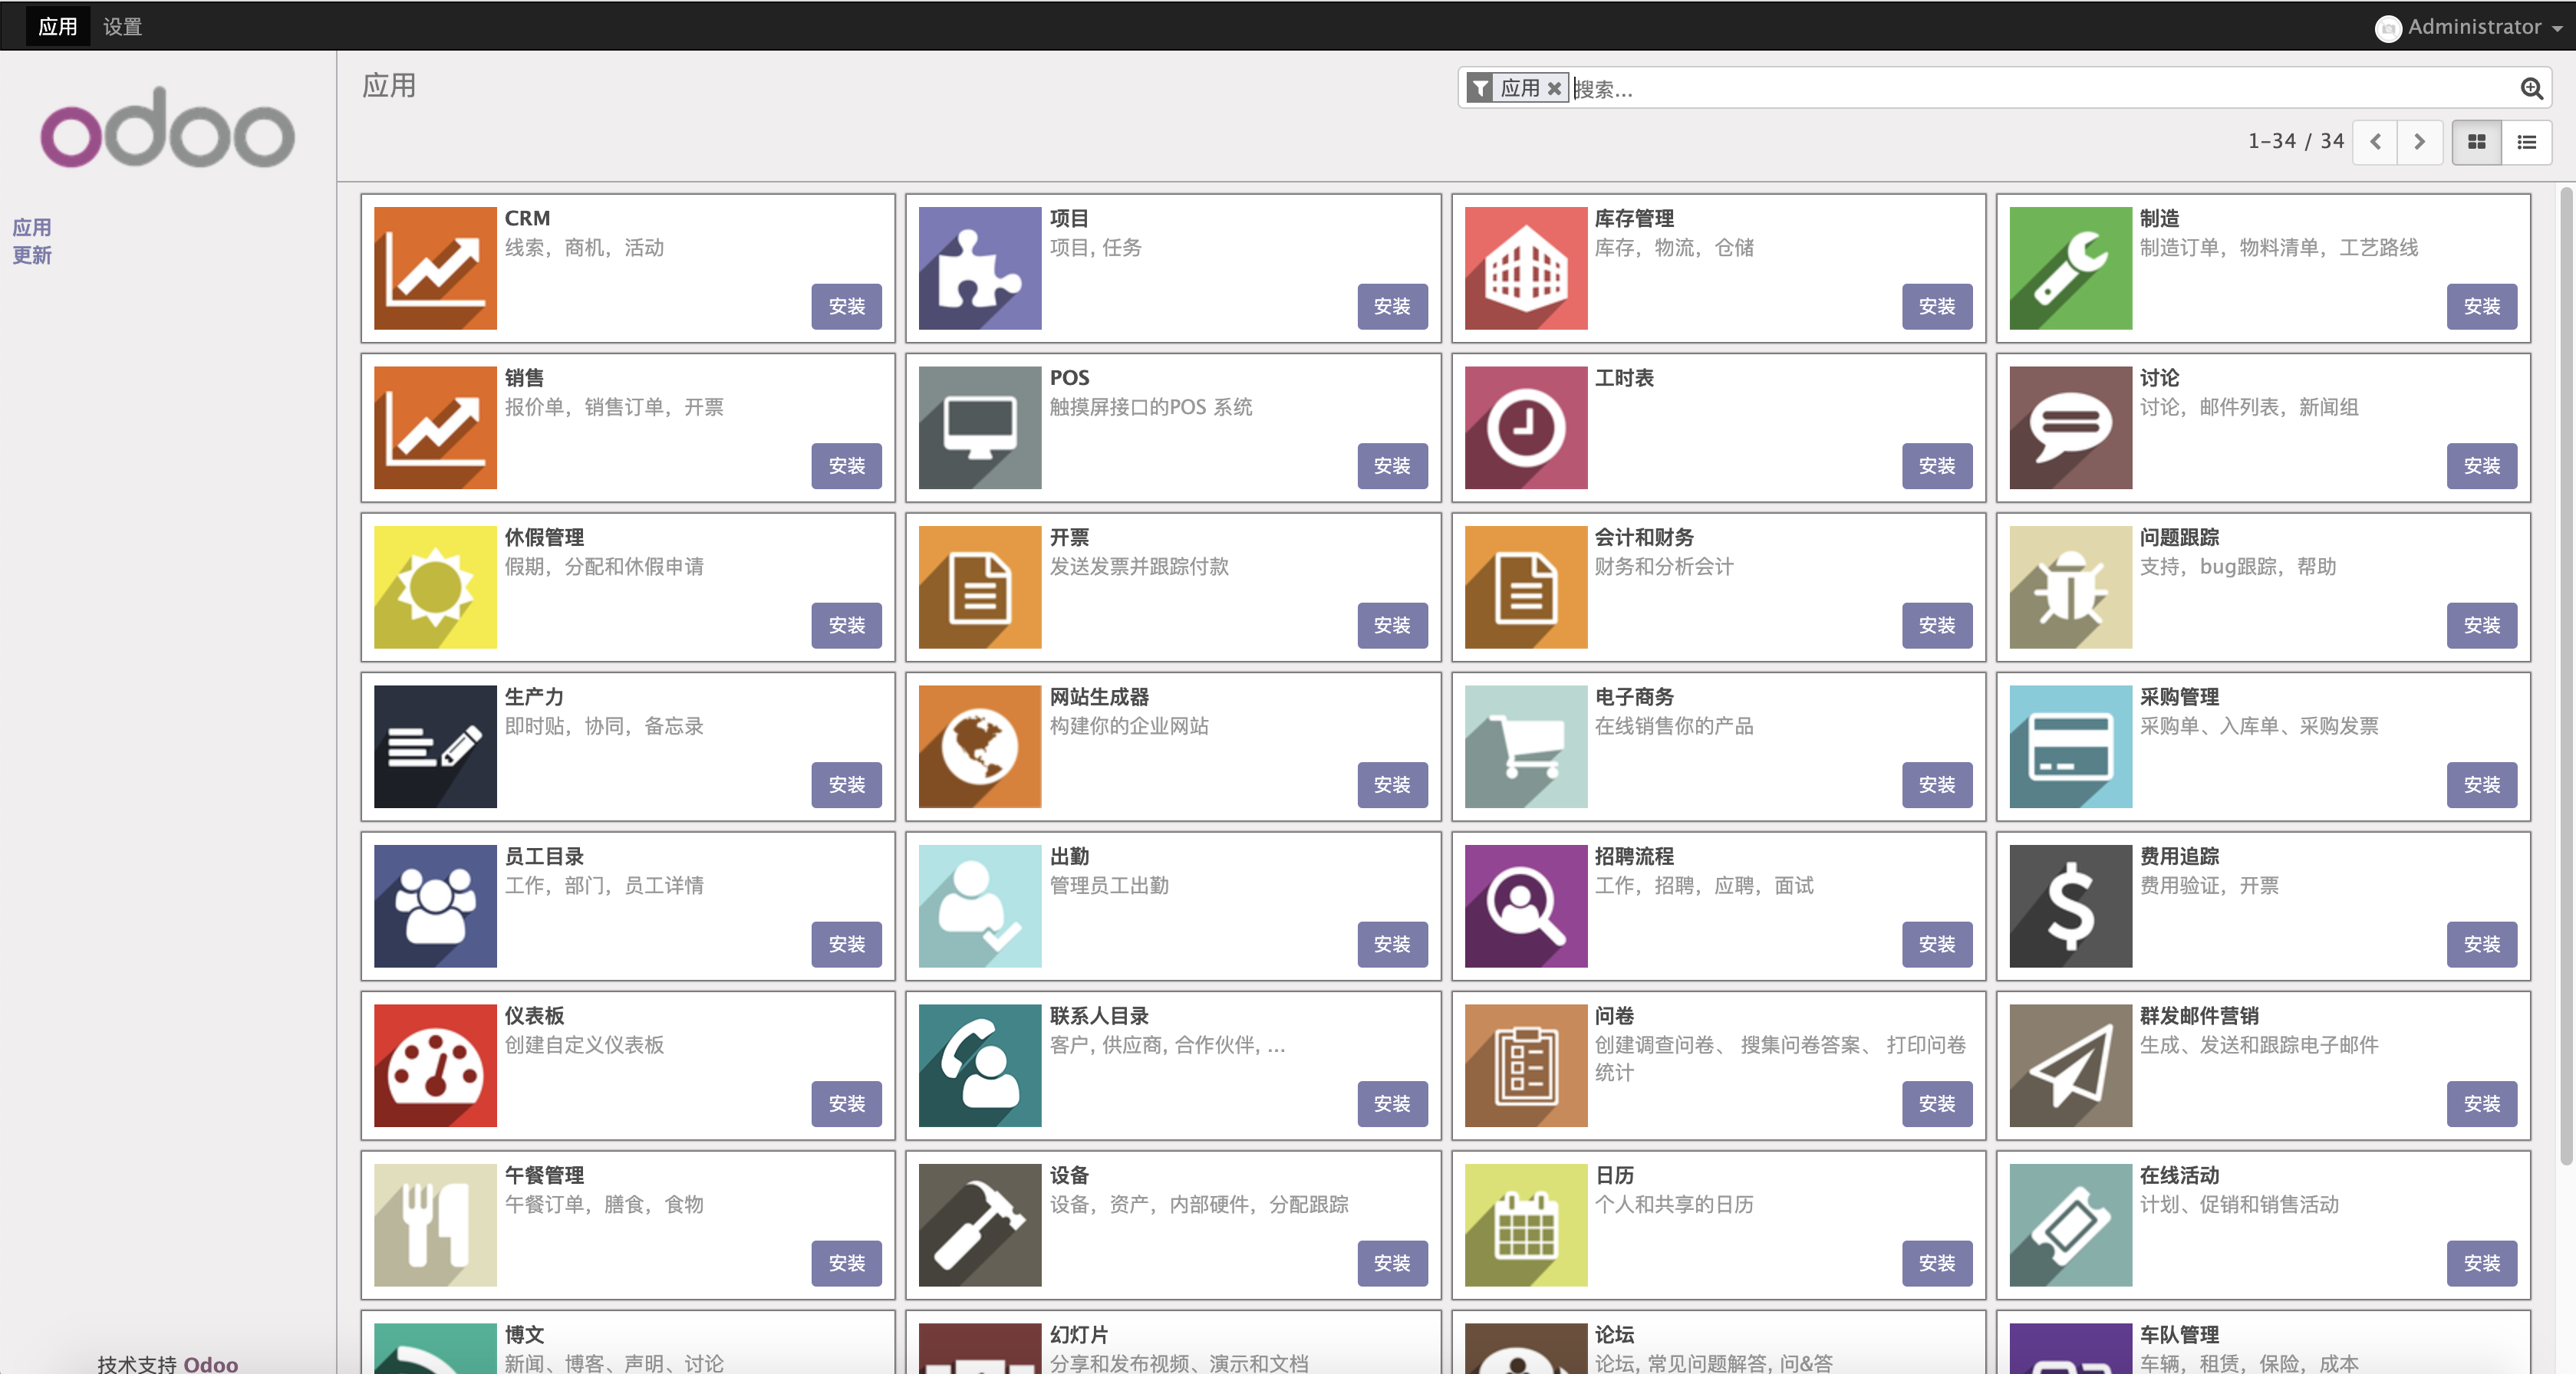Image resolution: width=2576 pixels, height=1374 pixels.
Task: Click the 搜索 search input field
Action: [x=2040, y=89]
